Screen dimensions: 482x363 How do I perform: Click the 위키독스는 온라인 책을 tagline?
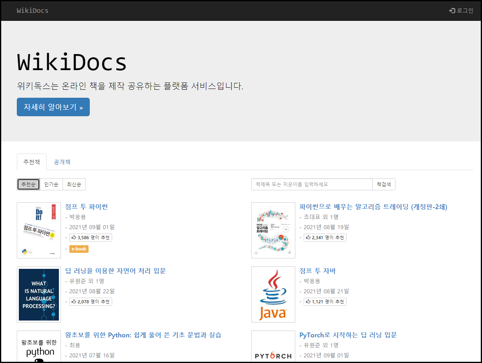pos(130,86)
